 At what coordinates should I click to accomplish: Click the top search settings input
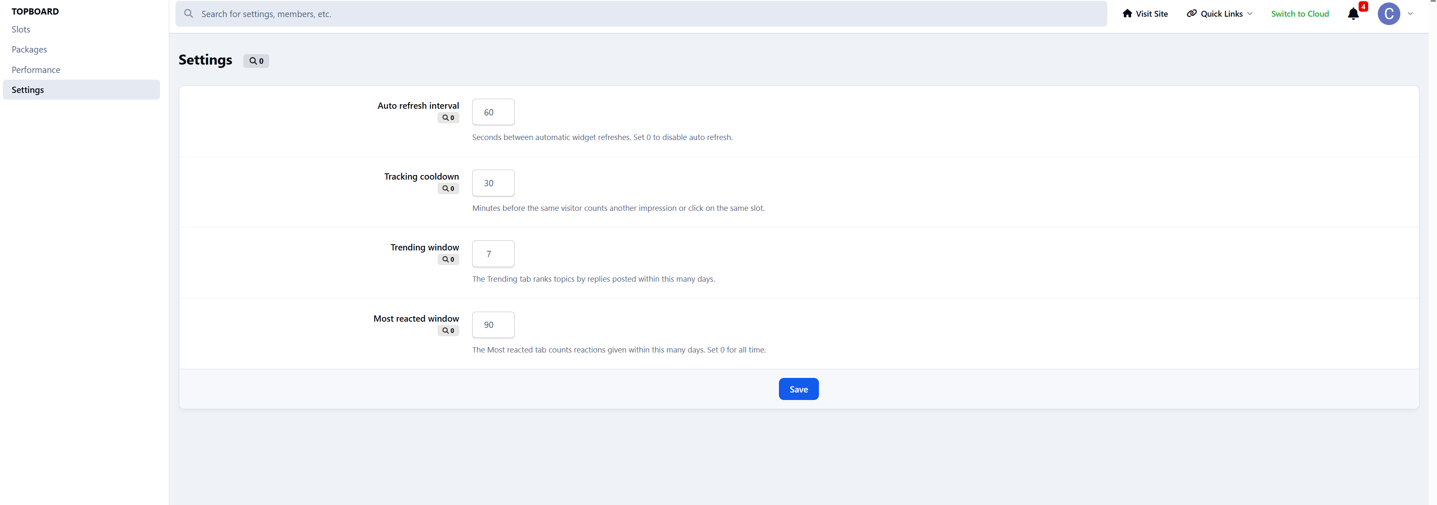tap(641, 14)
